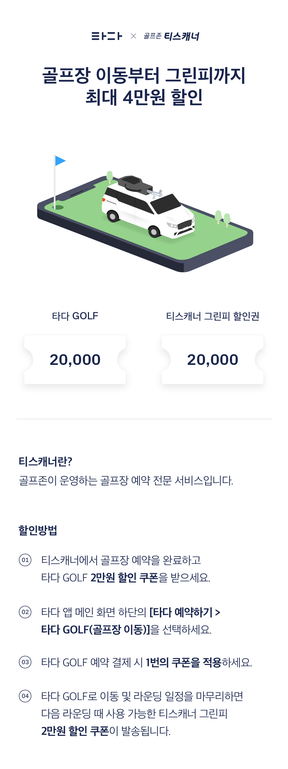The height and width of the screenshot is (769, 288).
Task: Click the 티스캐너란? heading
Action: click(46, 461)
